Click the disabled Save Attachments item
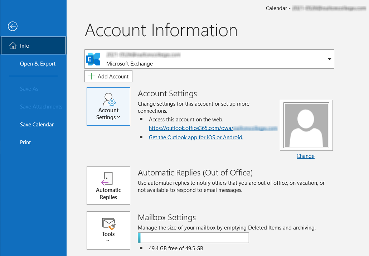369x256 pixels. coord(41,106)
